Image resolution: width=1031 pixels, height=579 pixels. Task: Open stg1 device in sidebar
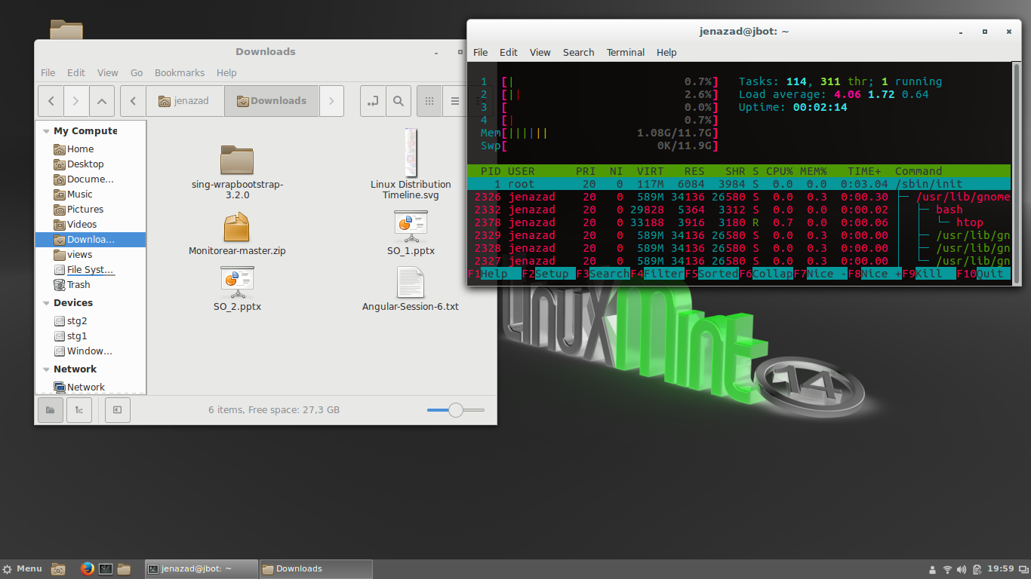pos(91,336)
